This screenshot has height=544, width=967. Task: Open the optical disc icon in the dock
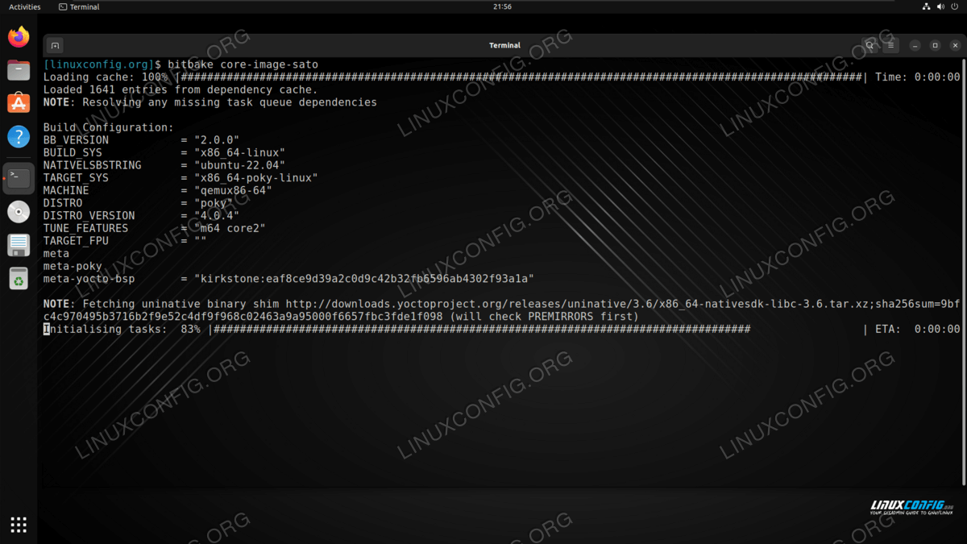pyautogui.click(x=19, y=212)
